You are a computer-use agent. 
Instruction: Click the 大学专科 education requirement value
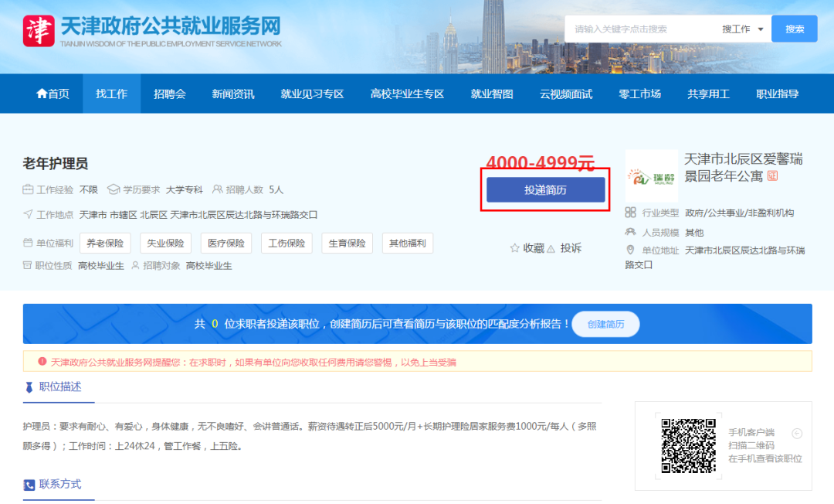point(184,190)
